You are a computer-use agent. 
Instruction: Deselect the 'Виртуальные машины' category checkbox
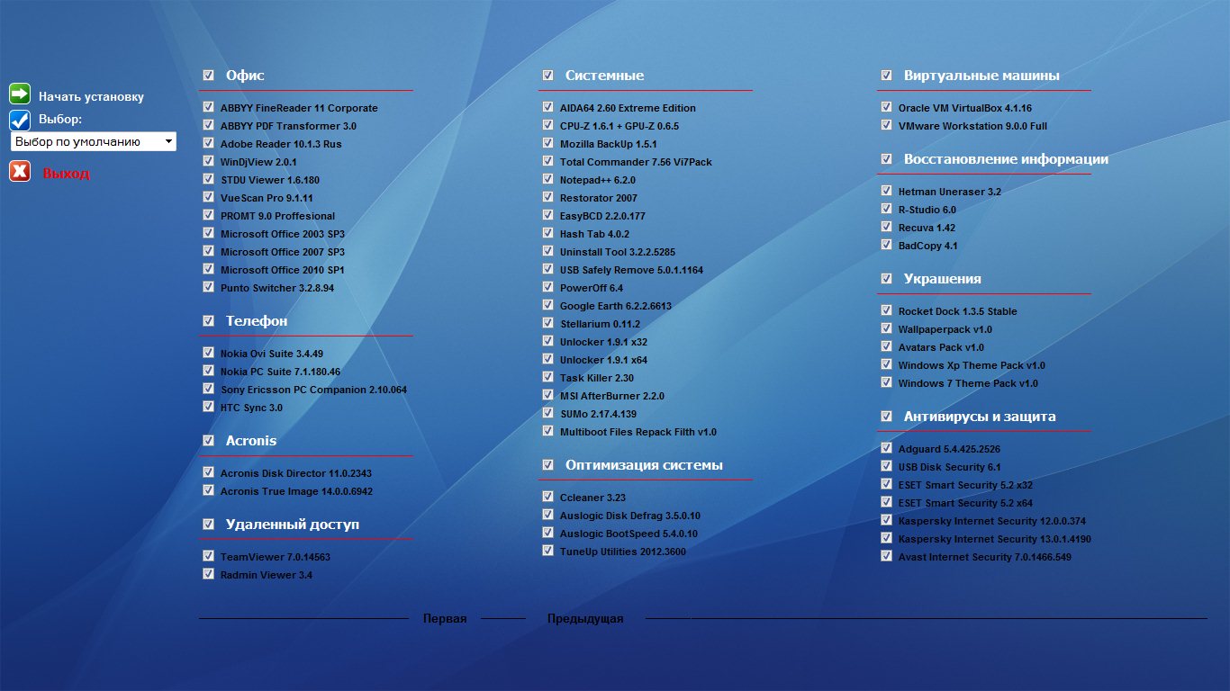[887, 76]
